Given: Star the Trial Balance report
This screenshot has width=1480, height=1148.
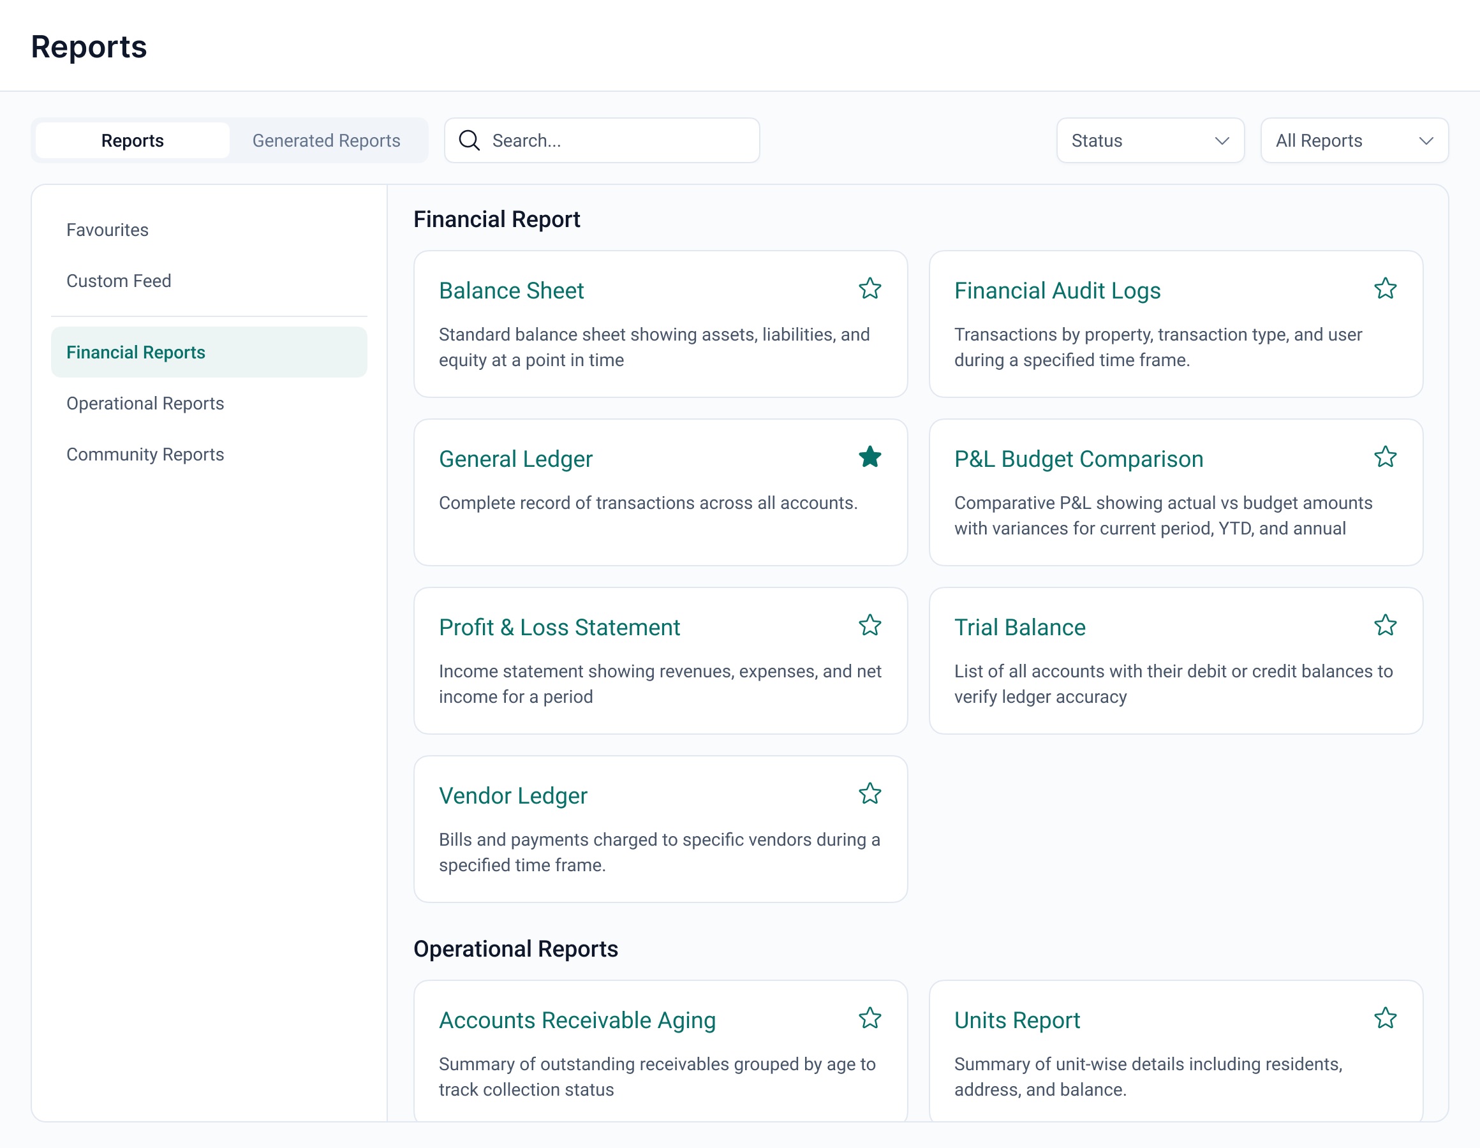Looking at the screenshot, I should tap(1384, 625).
